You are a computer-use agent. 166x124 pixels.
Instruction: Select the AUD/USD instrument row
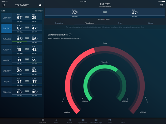coord(22,50)
